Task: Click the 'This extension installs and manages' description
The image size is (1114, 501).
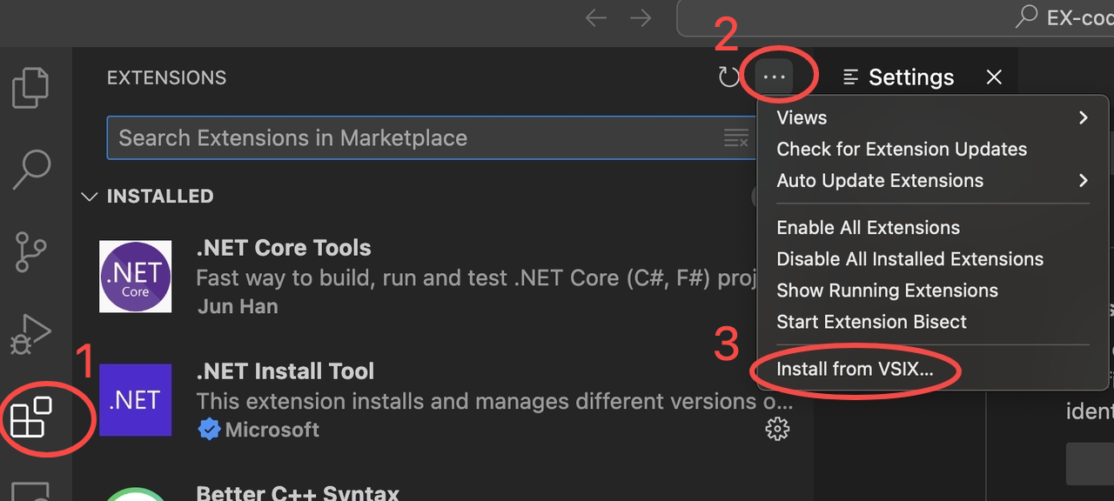Action: click(494, 402)
